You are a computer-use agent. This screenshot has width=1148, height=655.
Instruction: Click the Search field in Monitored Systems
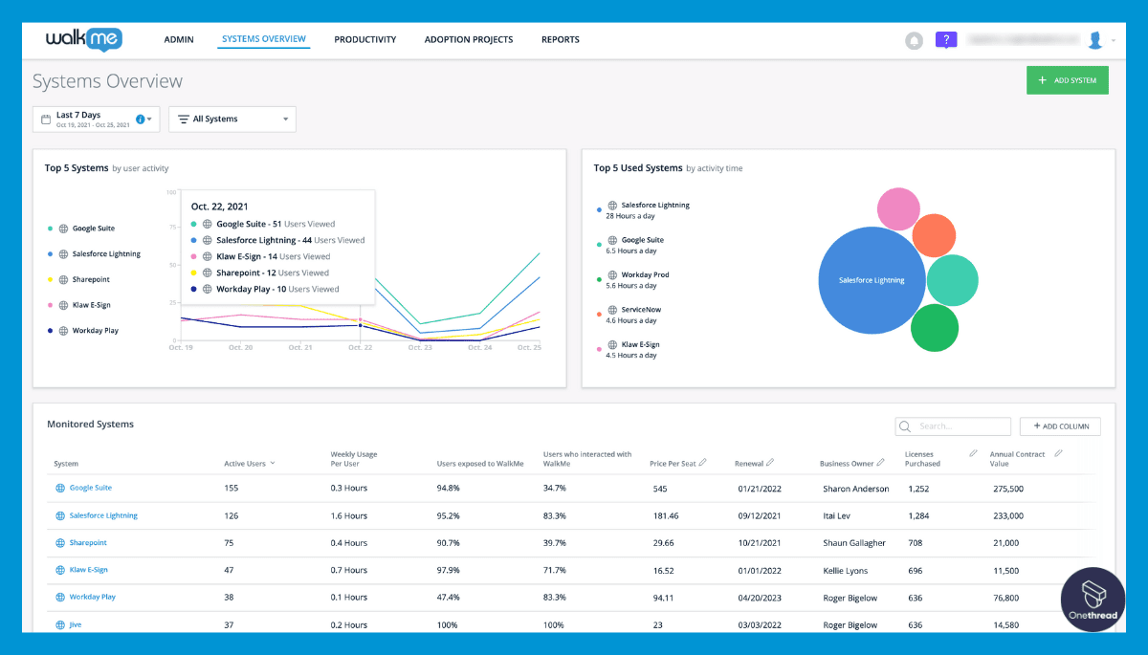pos(953,426)
